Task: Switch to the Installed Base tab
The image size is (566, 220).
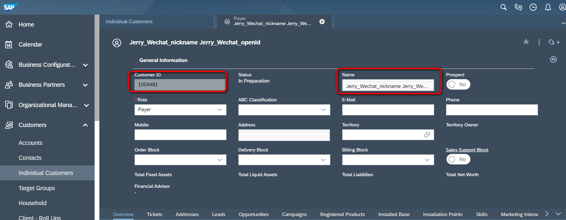Action: 394,214
